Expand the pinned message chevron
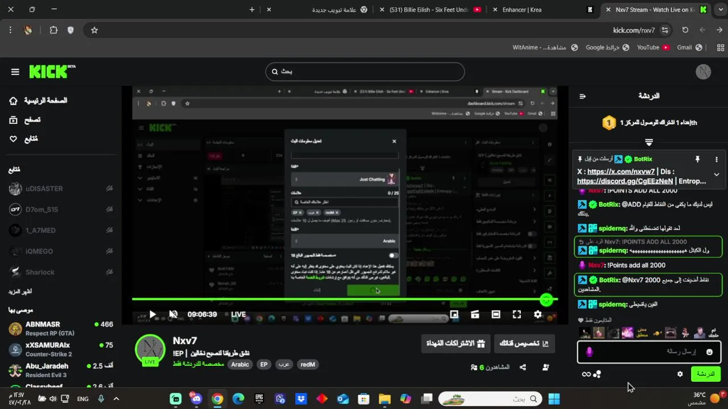This screenshot has height=409, width=728. [717, 175]
